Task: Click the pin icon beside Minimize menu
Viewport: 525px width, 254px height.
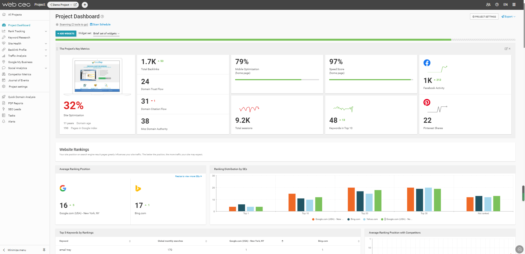Action: tap(44, 250)
